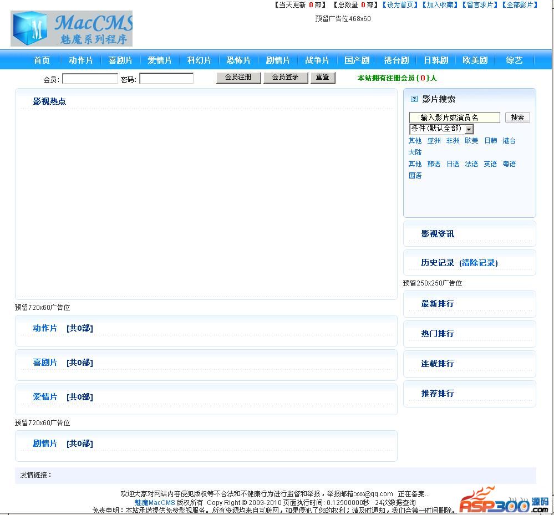Open the 动作片 section heading link
The image size is (554, 515).
45,328
